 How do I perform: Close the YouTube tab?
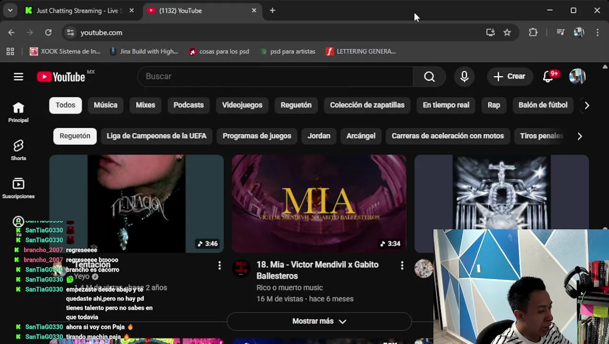(x=254, y=11)
